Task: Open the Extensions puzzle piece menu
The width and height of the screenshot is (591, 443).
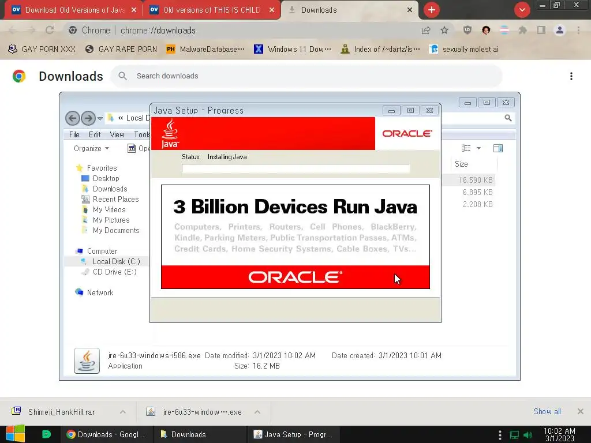Action: (523, 30)
